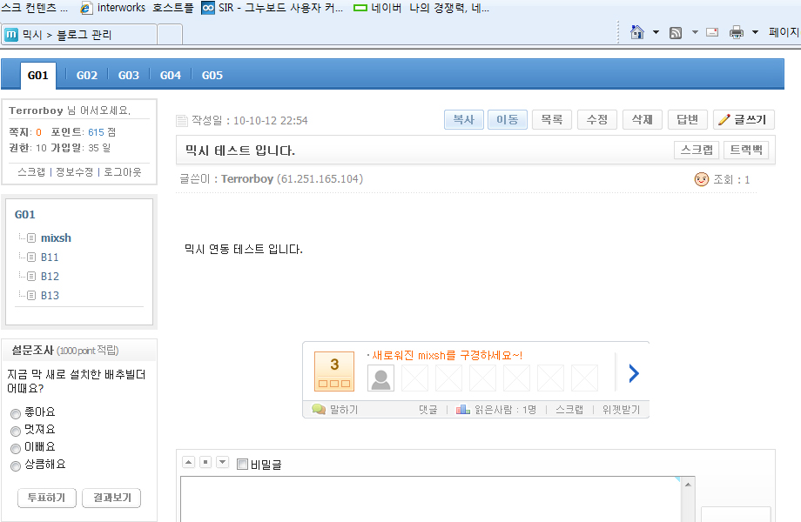The width and height of the screenshot is (801, 522).
Task: Select the 믹시 > 블로그 관리 browser tab
Action: (x=78, y=35)
